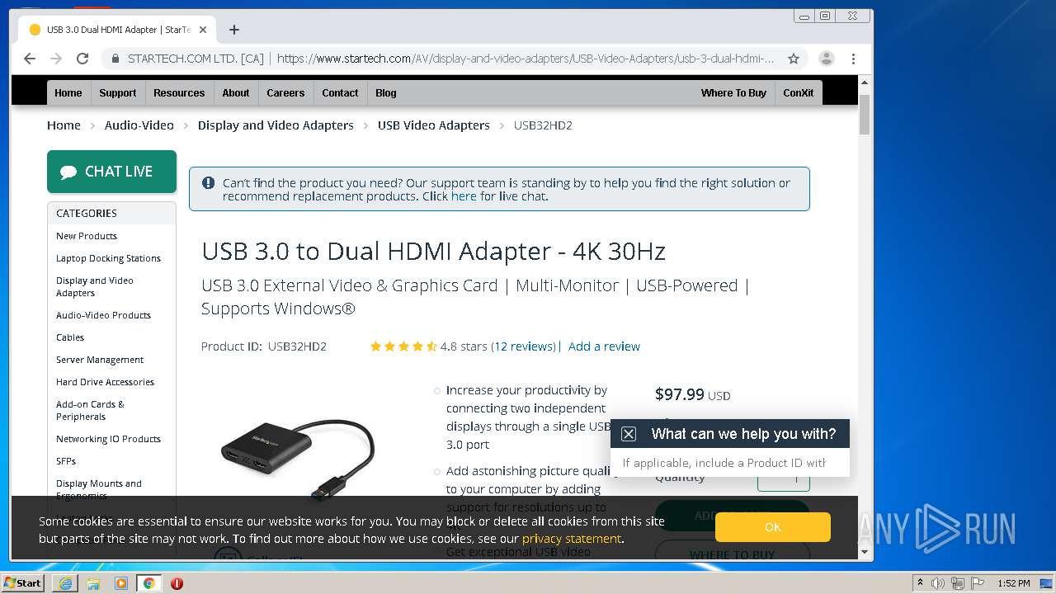Open the 12 reviews link
Viewport: 1056px width, 594px height.
pyautogui.click(x=526, y=346)
